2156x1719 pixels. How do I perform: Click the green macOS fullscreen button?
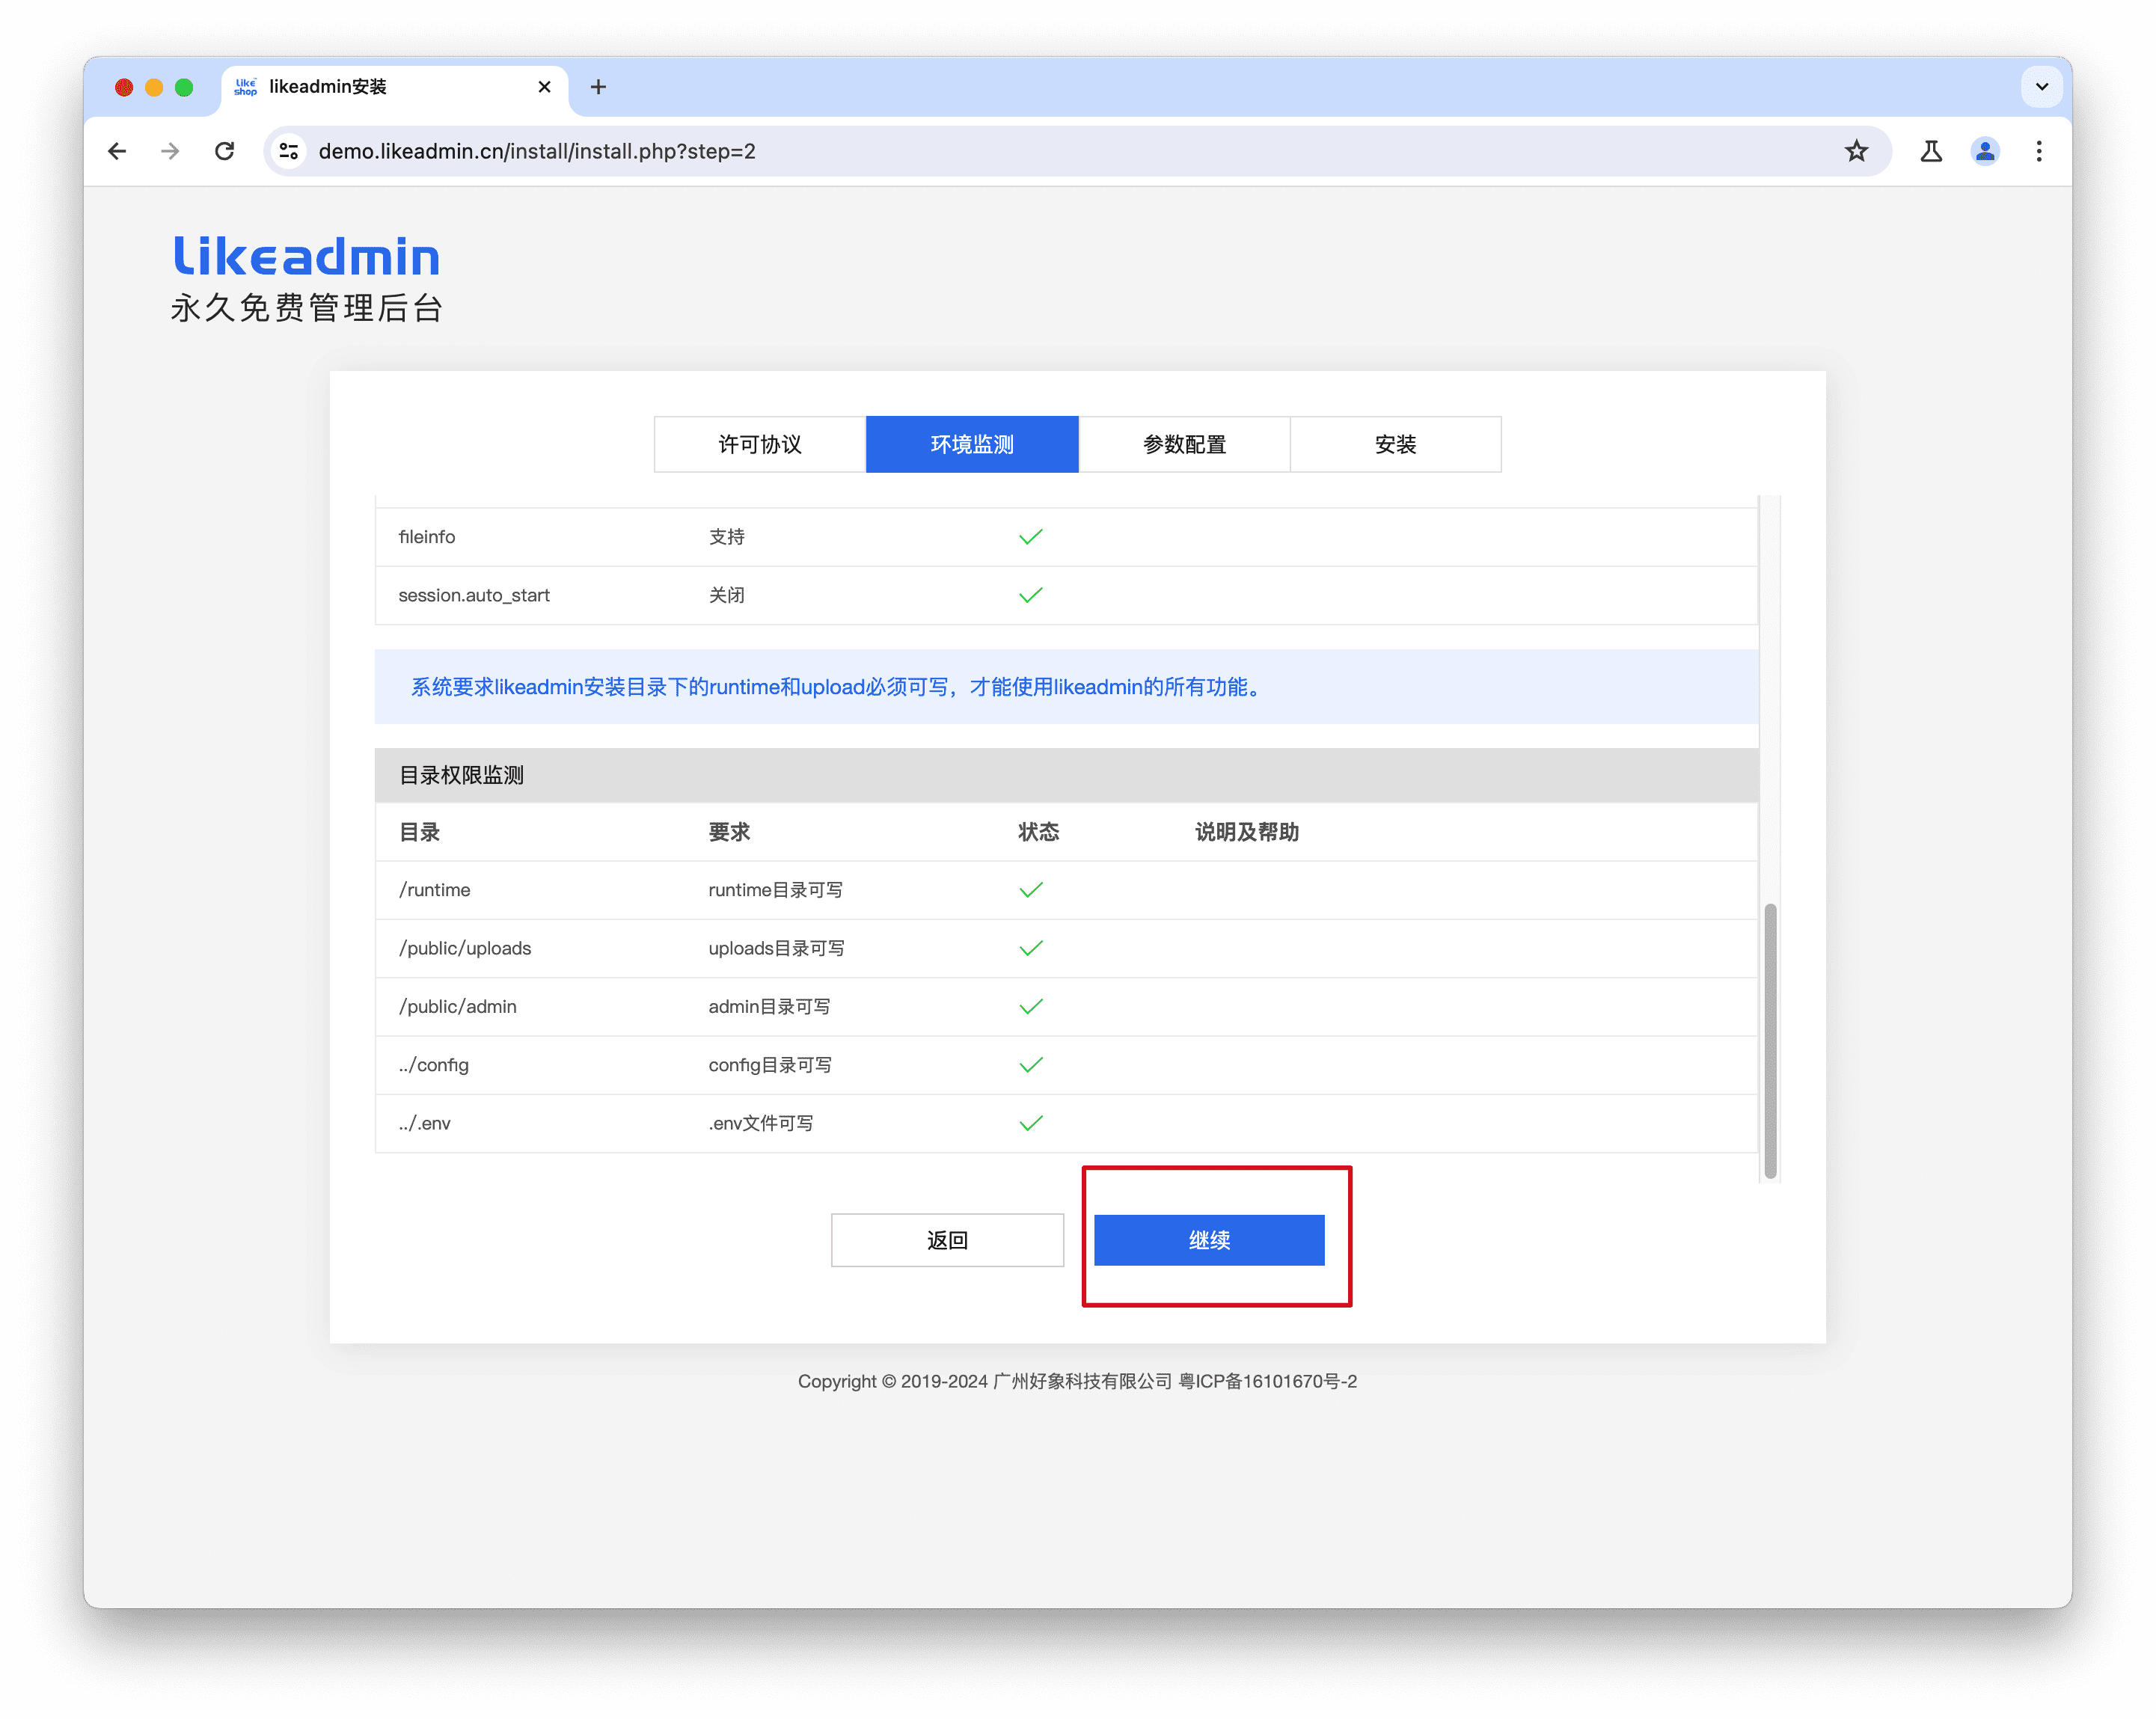(184, 87)
